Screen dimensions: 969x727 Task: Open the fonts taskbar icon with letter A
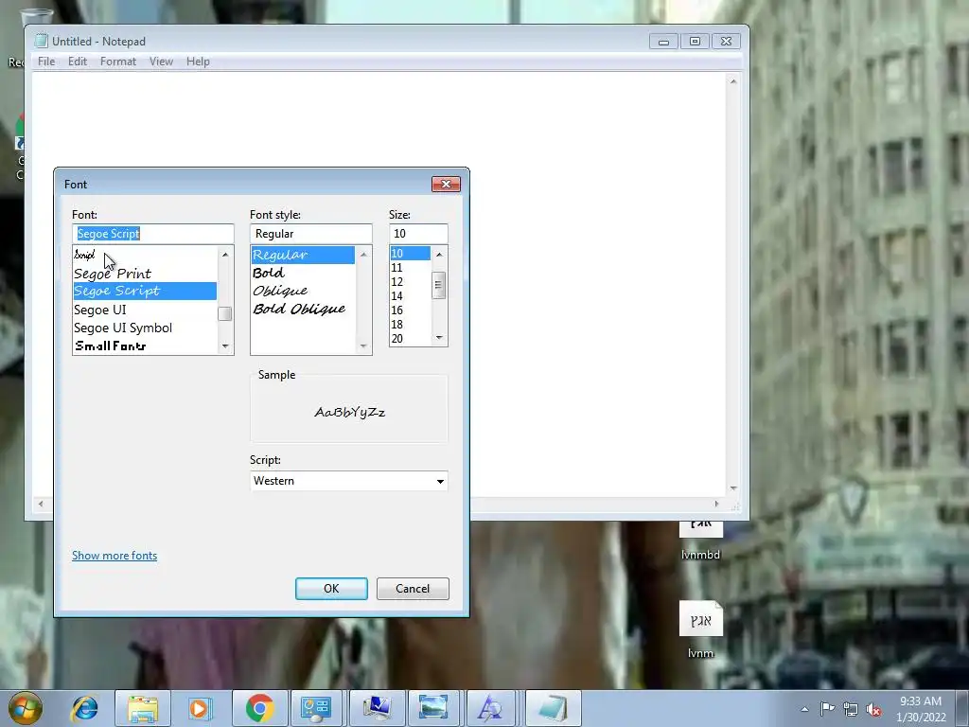coord(491,708)
